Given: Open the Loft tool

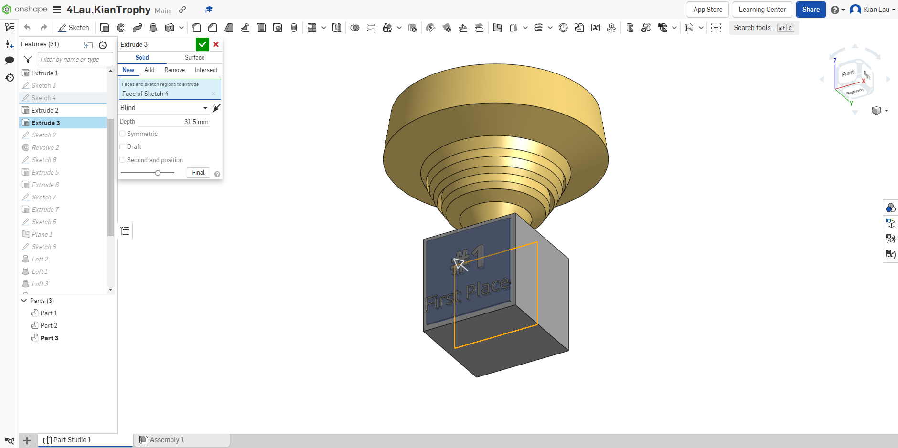Looking at the screenshot, I should (153, 28).
